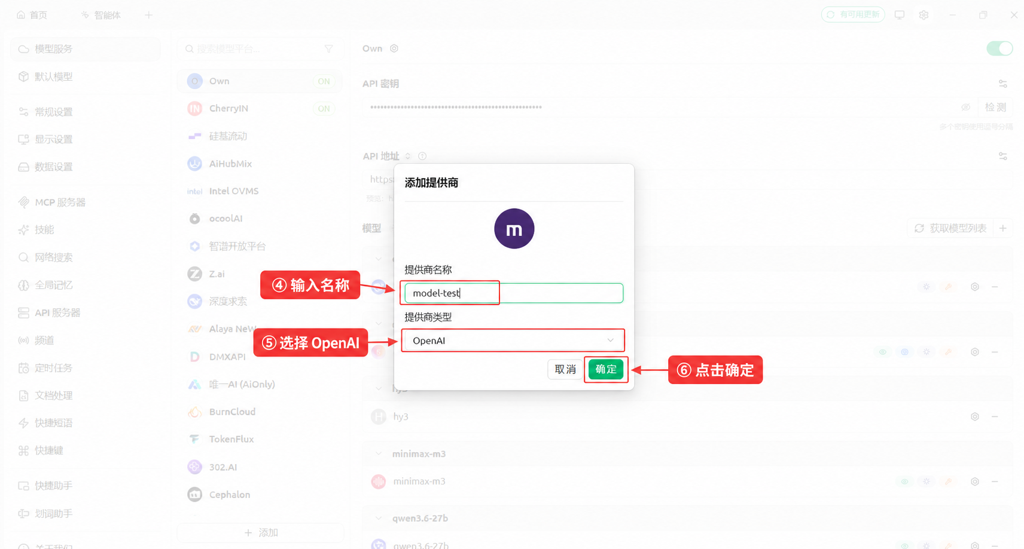Open the API 密钥 key list settings icon
Viewport: 1024px width, 549px height.
(1003, 84)
